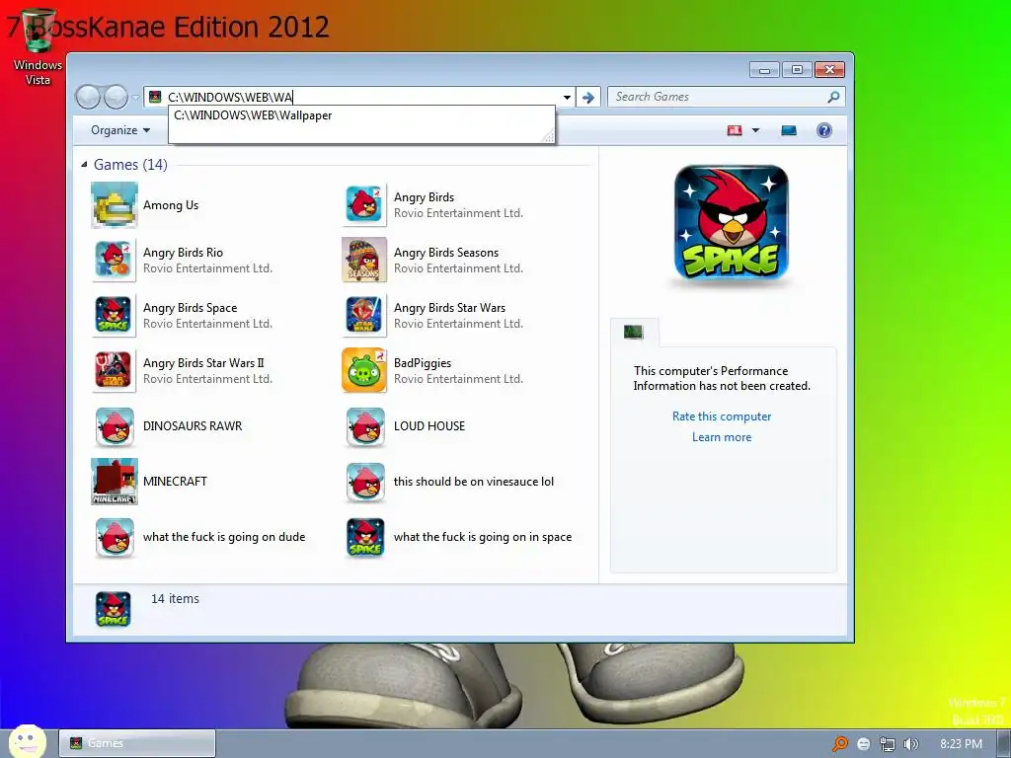1011x758 pixels.
Task: Click the smiley face tray icon
Action: click(x=863, y=744)
